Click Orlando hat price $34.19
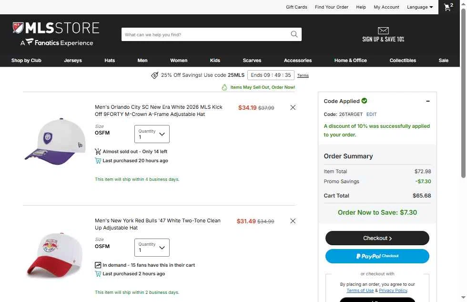Image resolution: width=467 pixels, height=302 pixels. [247, 108]
